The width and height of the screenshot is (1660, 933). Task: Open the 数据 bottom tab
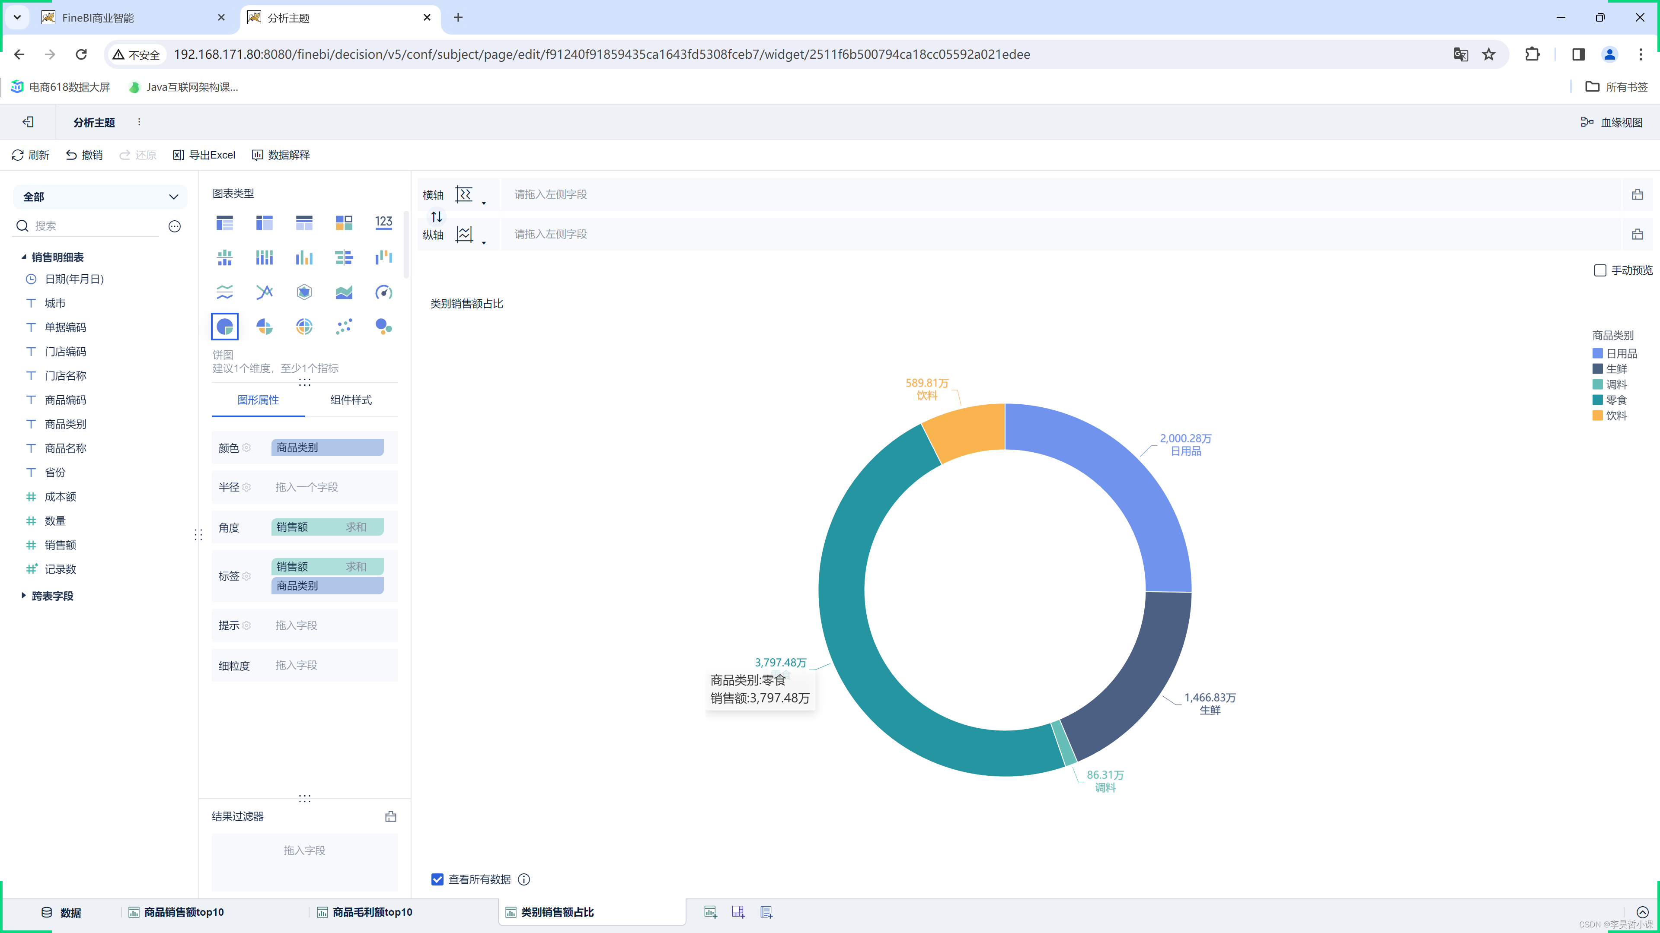(x=61, y=912)
